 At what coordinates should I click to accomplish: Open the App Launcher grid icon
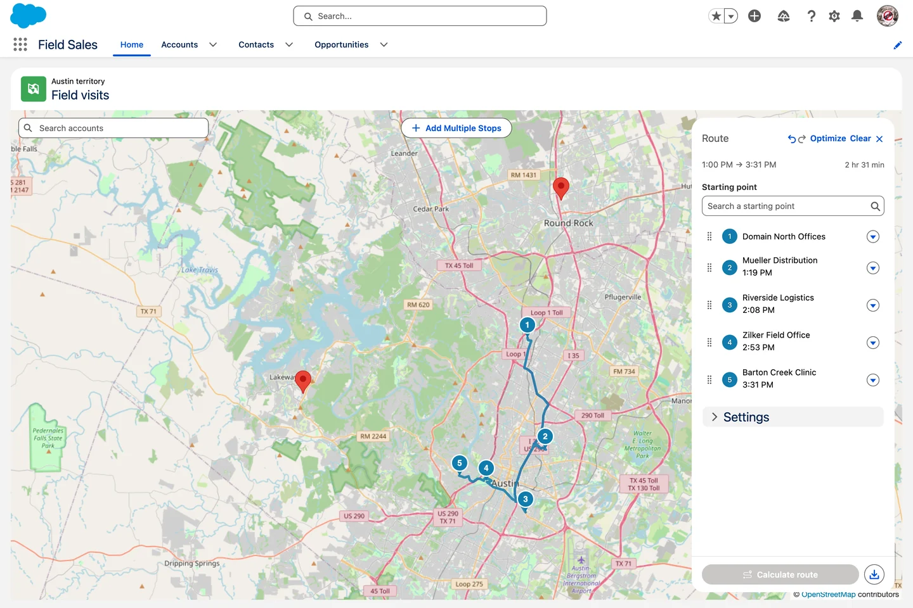pyautogui.click(x=20, y=44)
